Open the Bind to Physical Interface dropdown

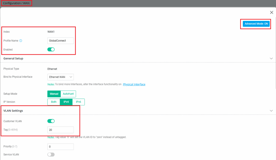[x=60, y=77]
